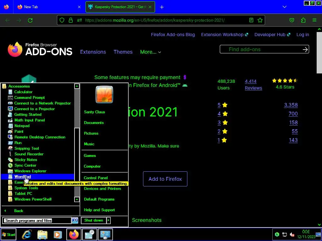Open the site permissions icon in the address bar
The height and width of the screenshot is (241, 322).
click(x=80, y=20)
